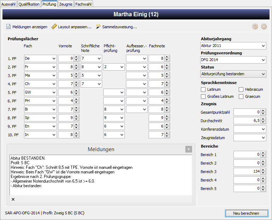The height and width of the screenshot is (220, 272).
Task: Open the Layout anpassen ruler icon
Action: click(x=54, y=27)
